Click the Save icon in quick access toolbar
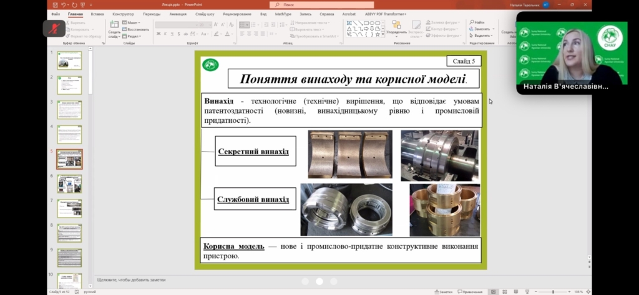 55,5
